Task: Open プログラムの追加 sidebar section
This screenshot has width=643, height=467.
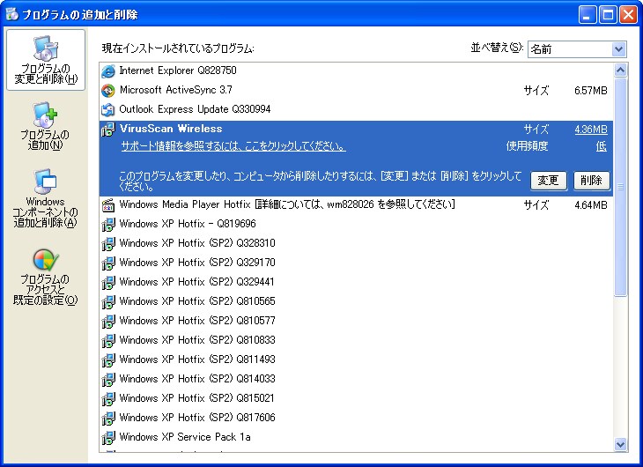Action: point(45,126)
